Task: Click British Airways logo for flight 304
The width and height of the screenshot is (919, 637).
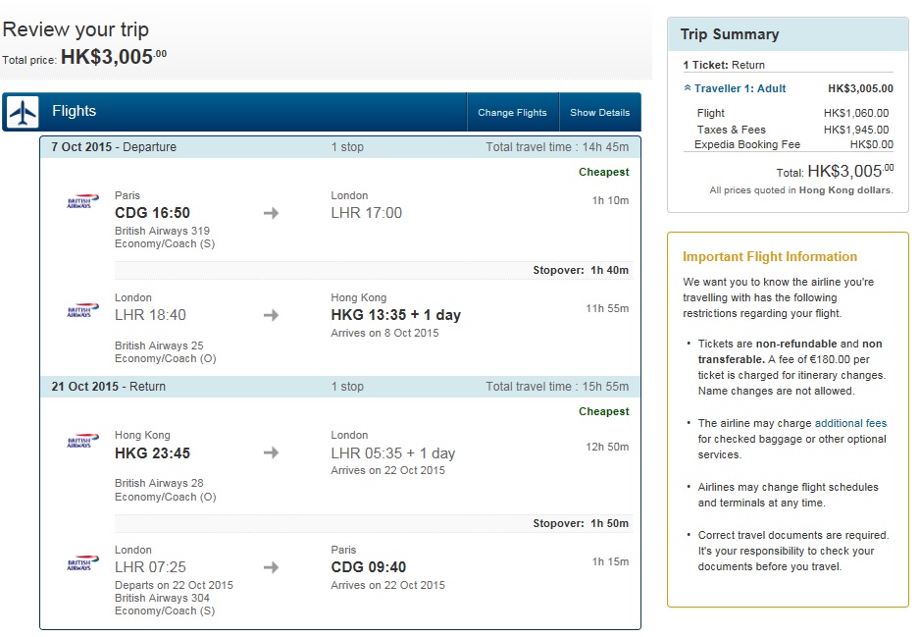Action: 82,562
